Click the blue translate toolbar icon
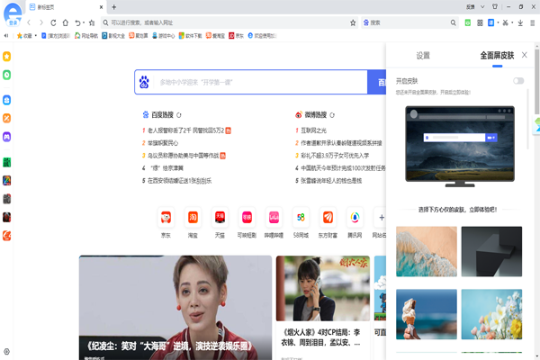 click(491, 22)
